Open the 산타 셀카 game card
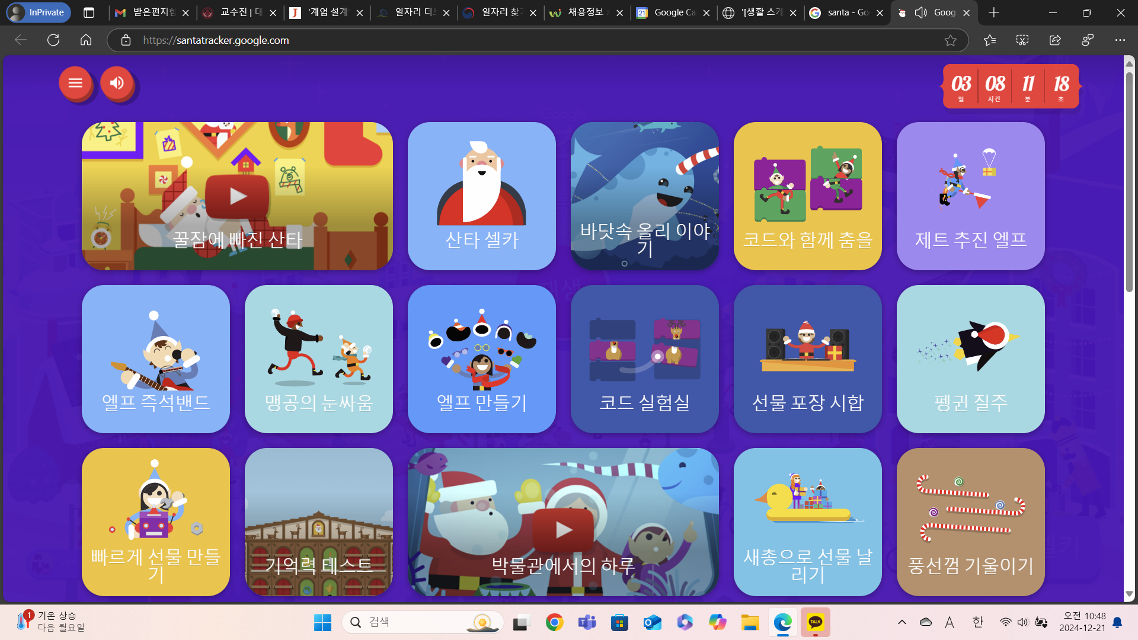This screenshot has width=1138, height=640. (x=481, y=196)
